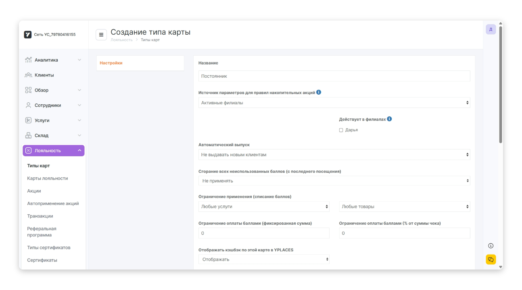Click the Услуги scissors icon
522x290 pixels.
click(28, 120)
